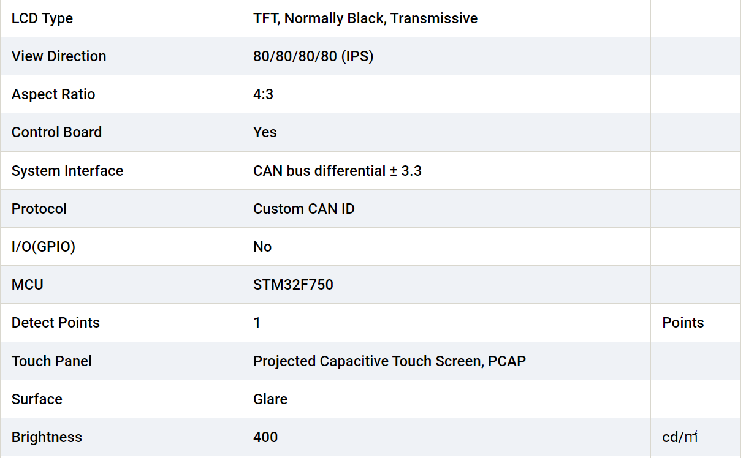Select the brightness value 400

[x=265, y=437]
